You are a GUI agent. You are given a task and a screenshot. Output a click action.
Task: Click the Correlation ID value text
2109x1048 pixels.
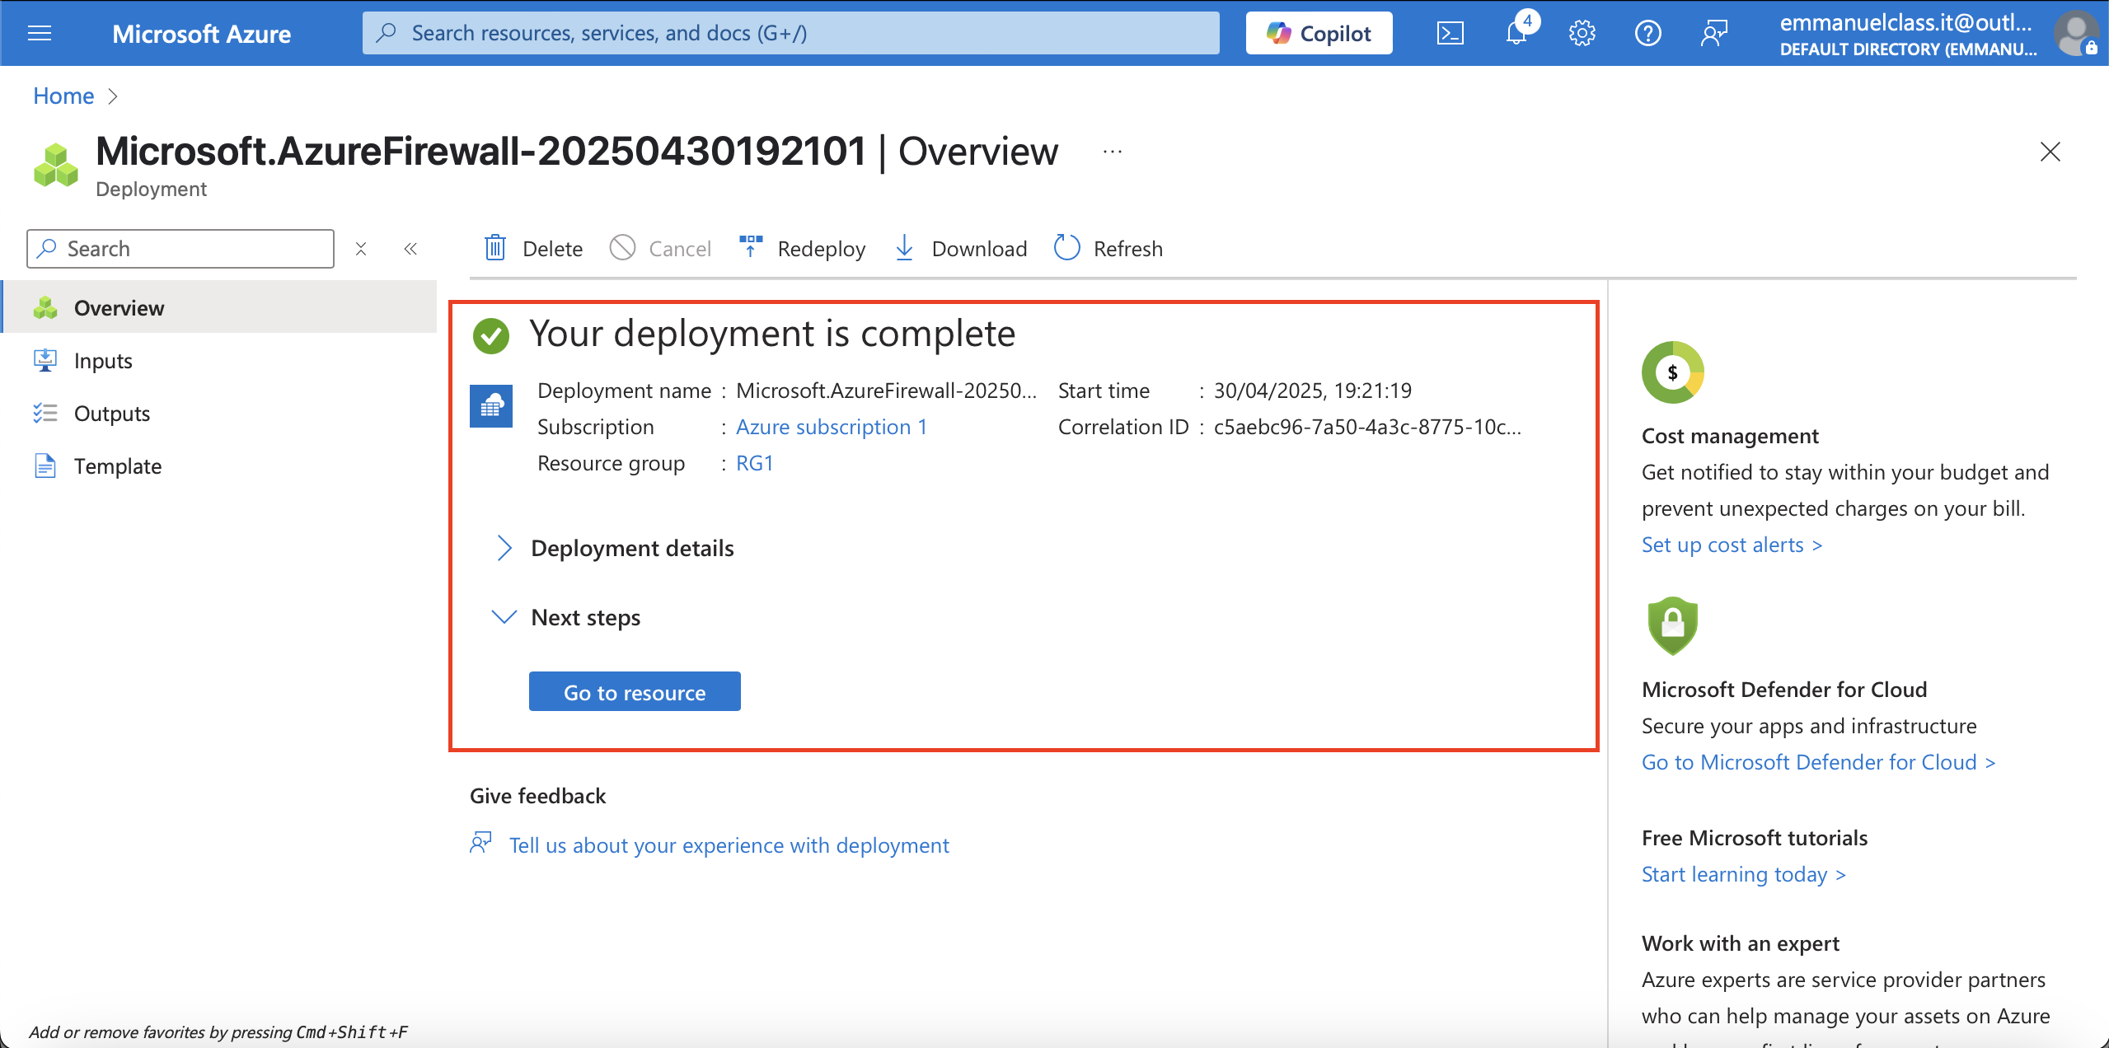tap(1367, 427)
